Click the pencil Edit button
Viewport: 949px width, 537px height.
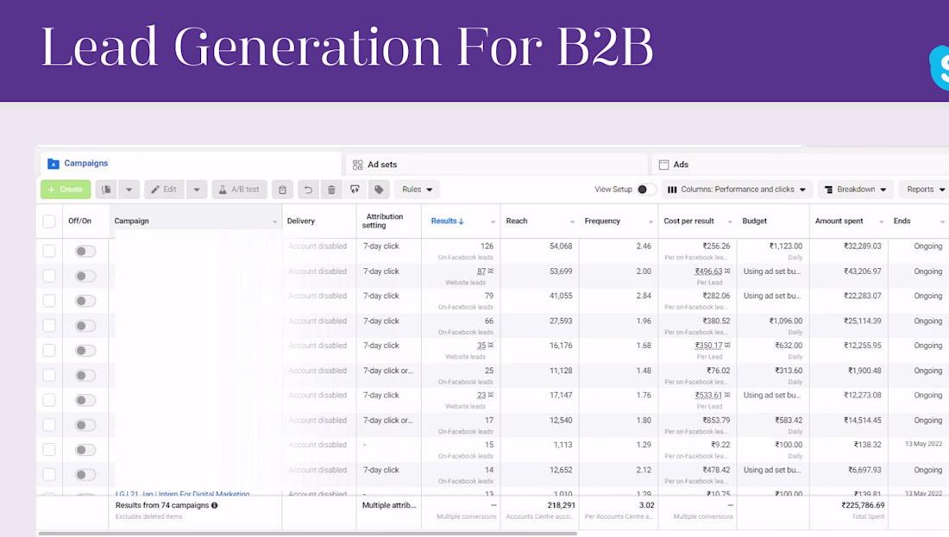164,190
